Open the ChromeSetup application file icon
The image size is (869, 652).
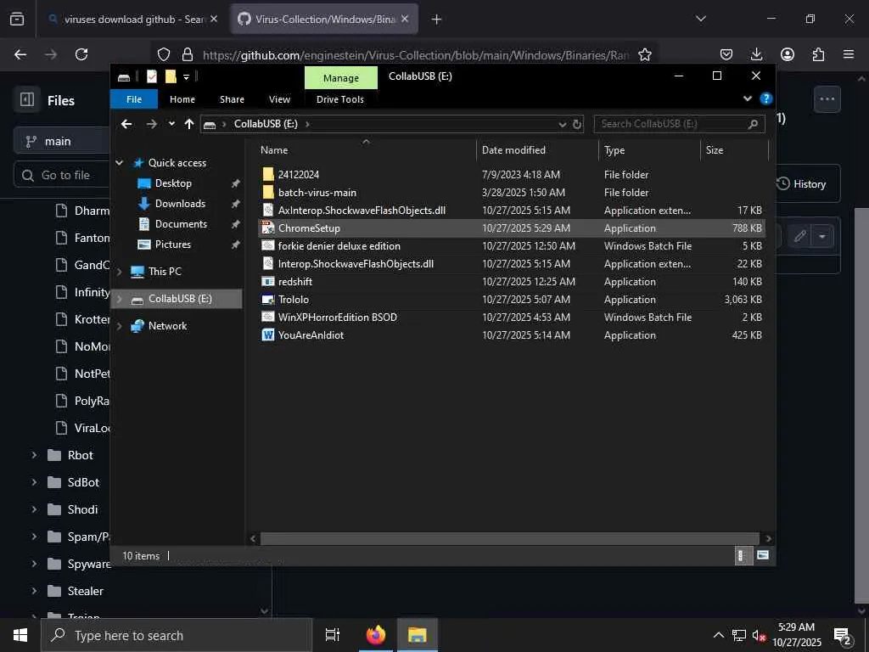(267, 228)
